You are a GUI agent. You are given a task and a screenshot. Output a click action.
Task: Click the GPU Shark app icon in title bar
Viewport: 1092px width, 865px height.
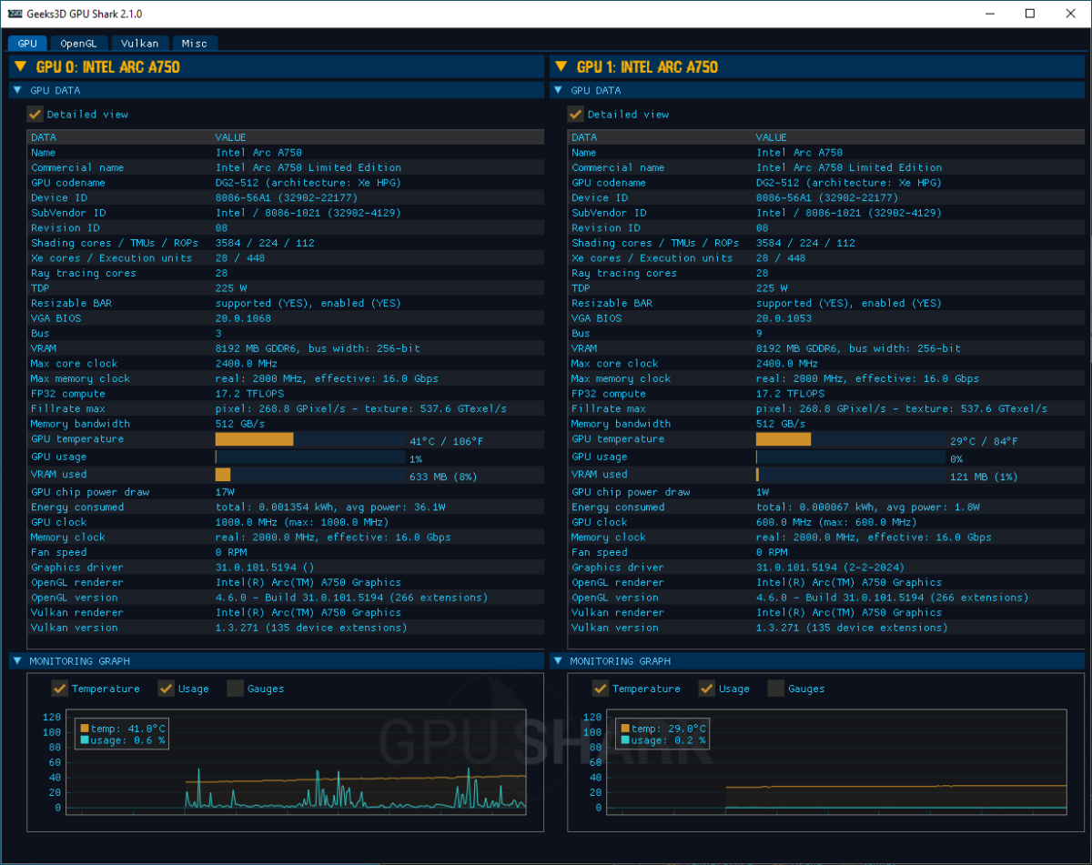(15, 14)
